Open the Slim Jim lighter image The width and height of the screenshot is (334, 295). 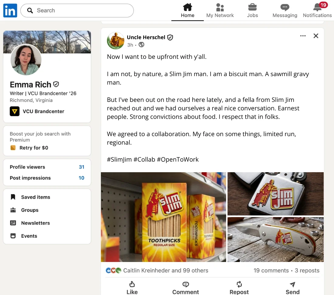point(275,194)
